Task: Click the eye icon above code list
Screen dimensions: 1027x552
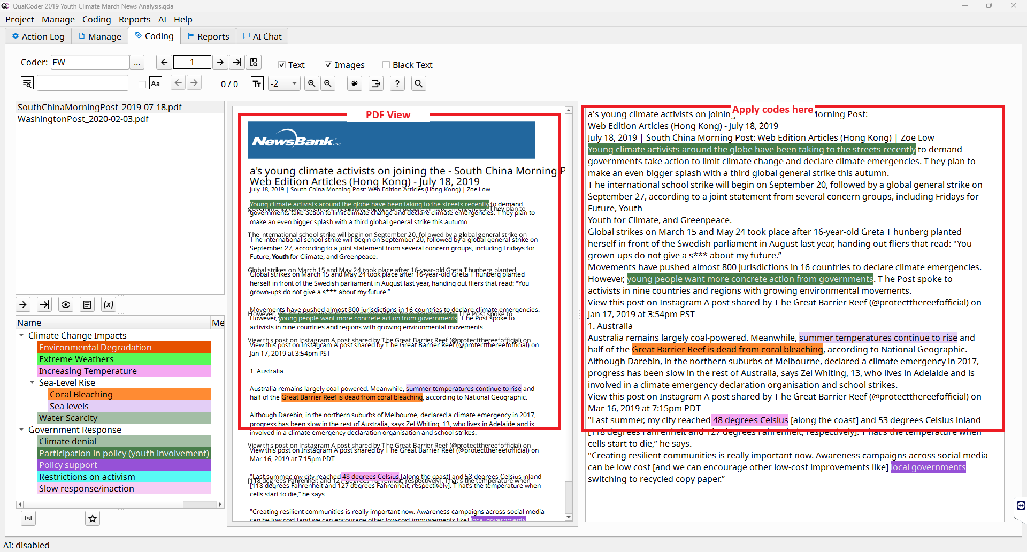Action: [66, 304]
